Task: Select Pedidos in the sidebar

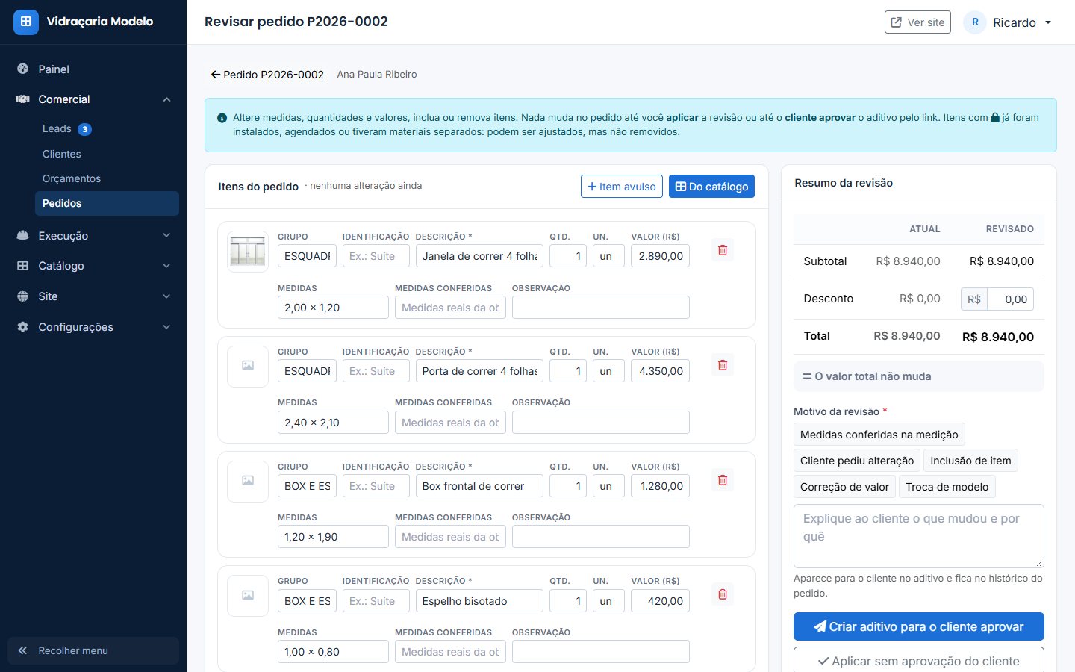Action: (x=107, y=203)
